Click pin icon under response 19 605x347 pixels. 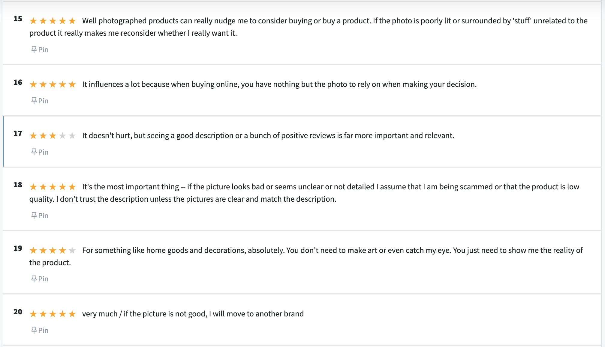(34, 279)
